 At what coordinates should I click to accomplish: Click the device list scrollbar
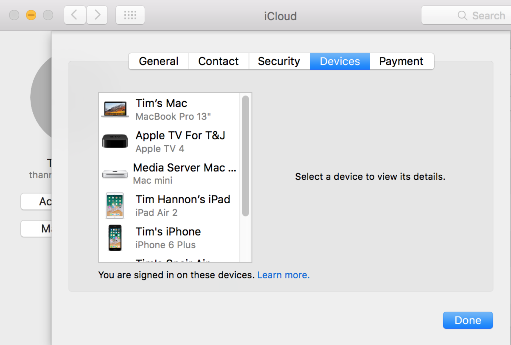246,156
